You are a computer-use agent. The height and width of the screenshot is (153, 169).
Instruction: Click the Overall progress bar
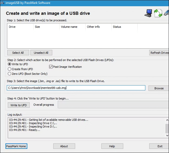coord(113,105)
